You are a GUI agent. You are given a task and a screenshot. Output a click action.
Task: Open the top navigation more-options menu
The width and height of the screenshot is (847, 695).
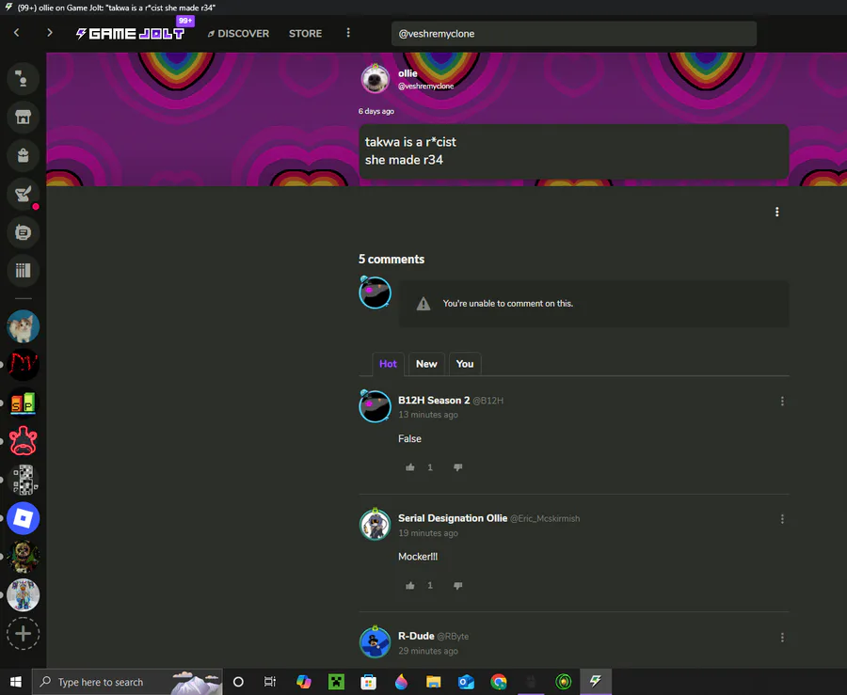[x=348, y=33]
